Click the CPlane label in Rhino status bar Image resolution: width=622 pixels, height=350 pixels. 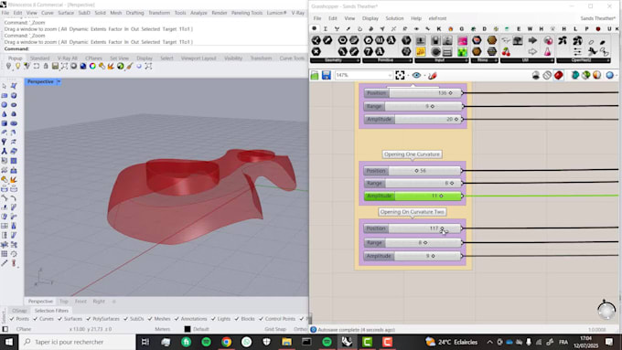point(24,329)
